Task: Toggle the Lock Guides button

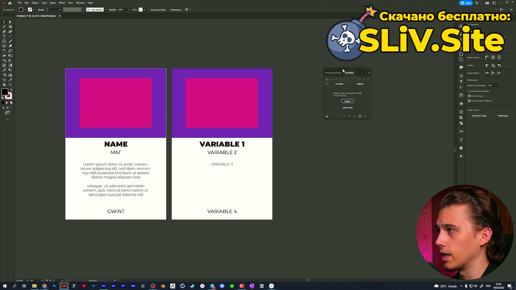Action: [x=493, y=66]
